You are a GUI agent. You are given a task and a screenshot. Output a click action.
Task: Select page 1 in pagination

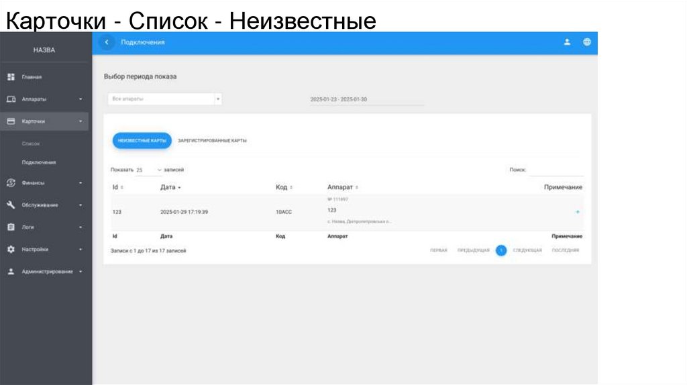(x=501, y=251)
